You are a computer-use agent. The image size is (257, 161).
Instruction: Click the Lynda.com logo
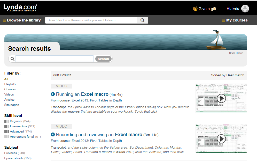pos(20,8)
